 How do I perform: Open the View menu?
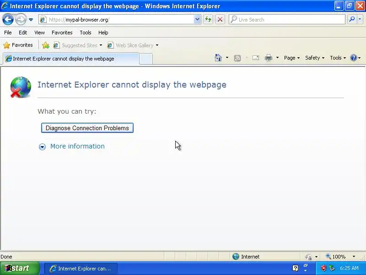tap(39, 33)
